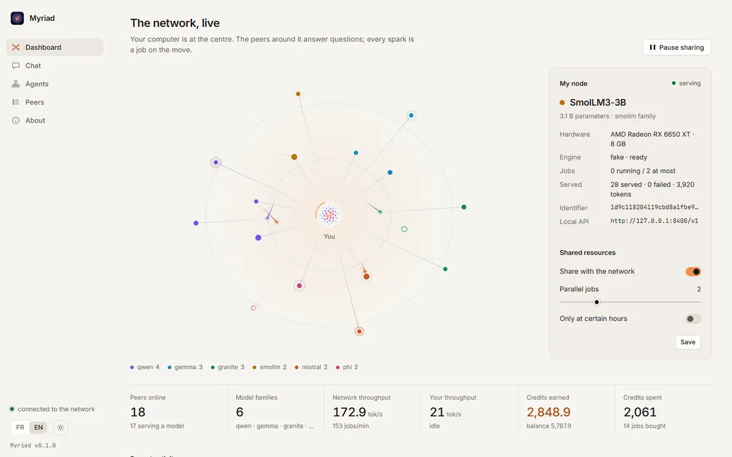Open About via its info icon

point(16,120)
